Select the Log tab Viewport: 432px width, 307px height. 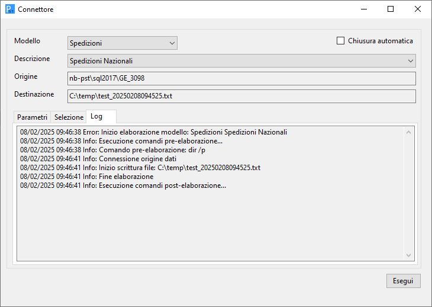(101, 116)
